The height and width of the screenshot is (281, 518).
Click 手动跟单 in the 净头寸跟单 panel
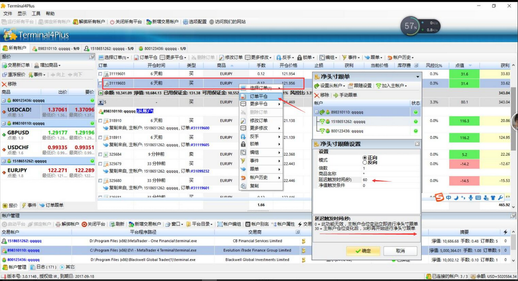[x=345, y=95]
